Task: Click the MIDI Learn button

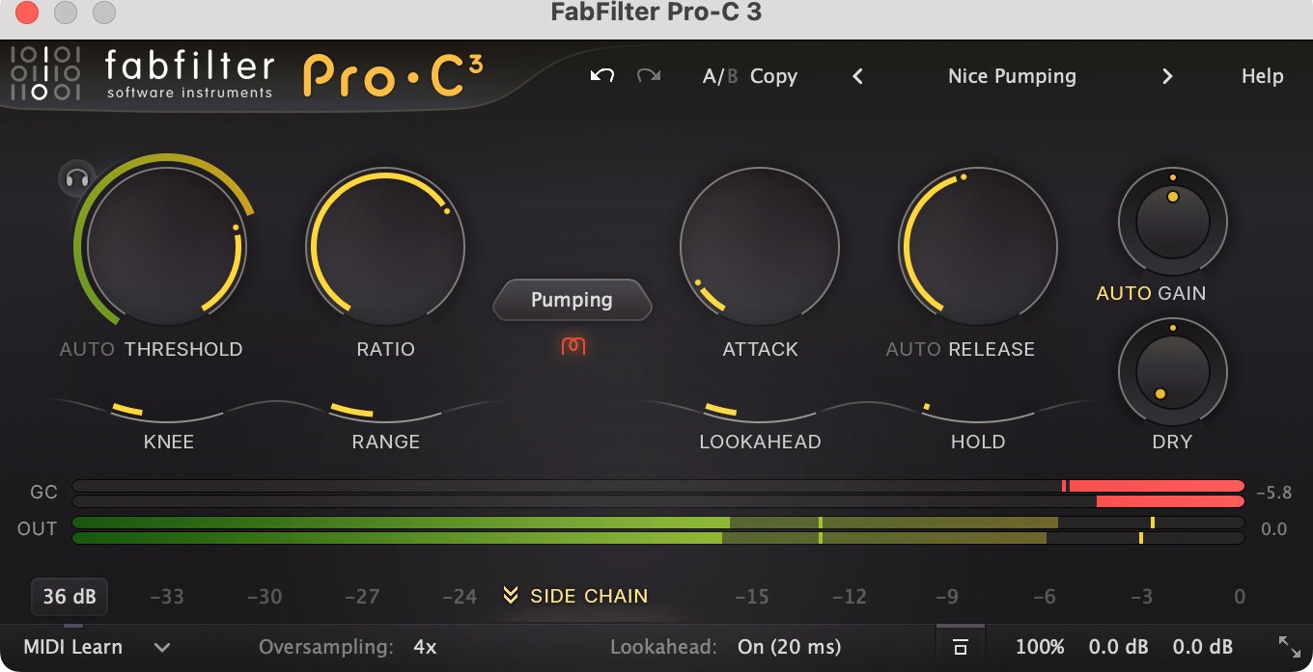Action: pyautogui.click(x=73, y=647)
